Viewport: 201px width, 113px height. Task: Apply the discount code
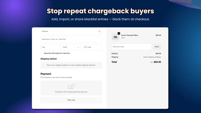157,47
